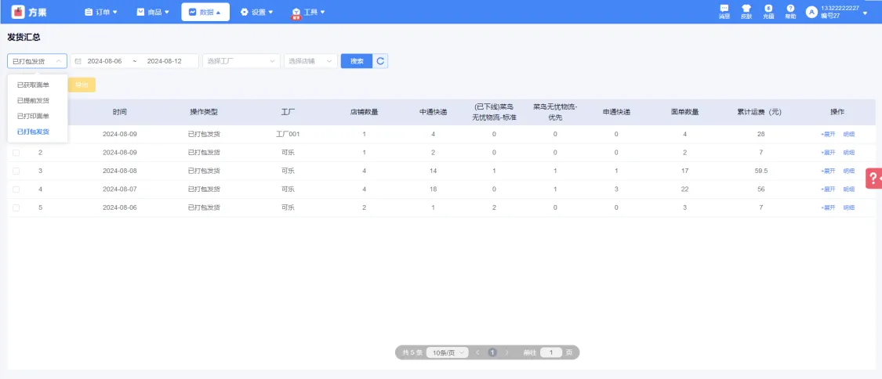Click 明细 link in row 3
The image size is (882, 379).
[x=849, y=171]
